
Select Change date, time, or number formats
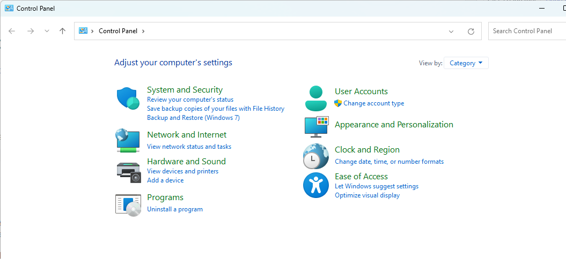point(389,162)
